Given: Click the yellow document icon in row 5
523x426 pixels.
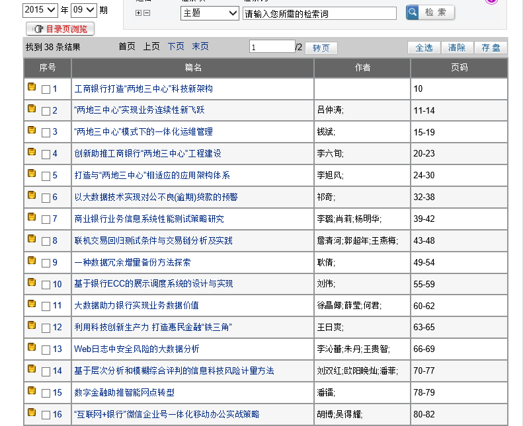Looking at the screenshot, I should point(32,173).
